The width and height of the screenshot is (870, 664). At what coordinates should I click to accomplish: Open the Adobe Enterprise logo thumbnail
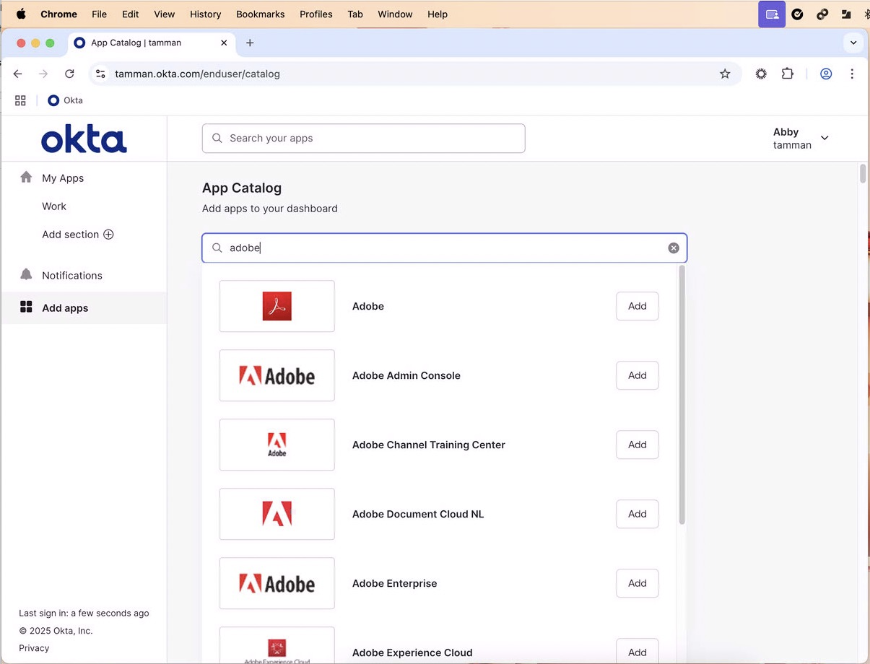point(277,583)
